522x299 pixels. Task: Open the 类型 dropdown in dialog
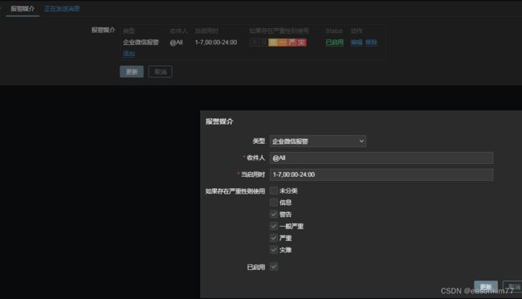click(318, 141)
